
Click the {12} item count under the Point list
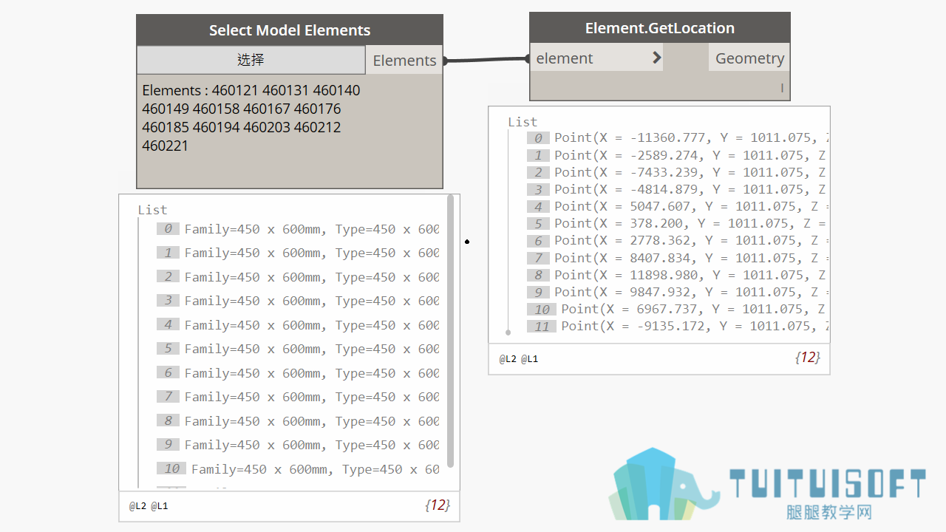point(807,358)
